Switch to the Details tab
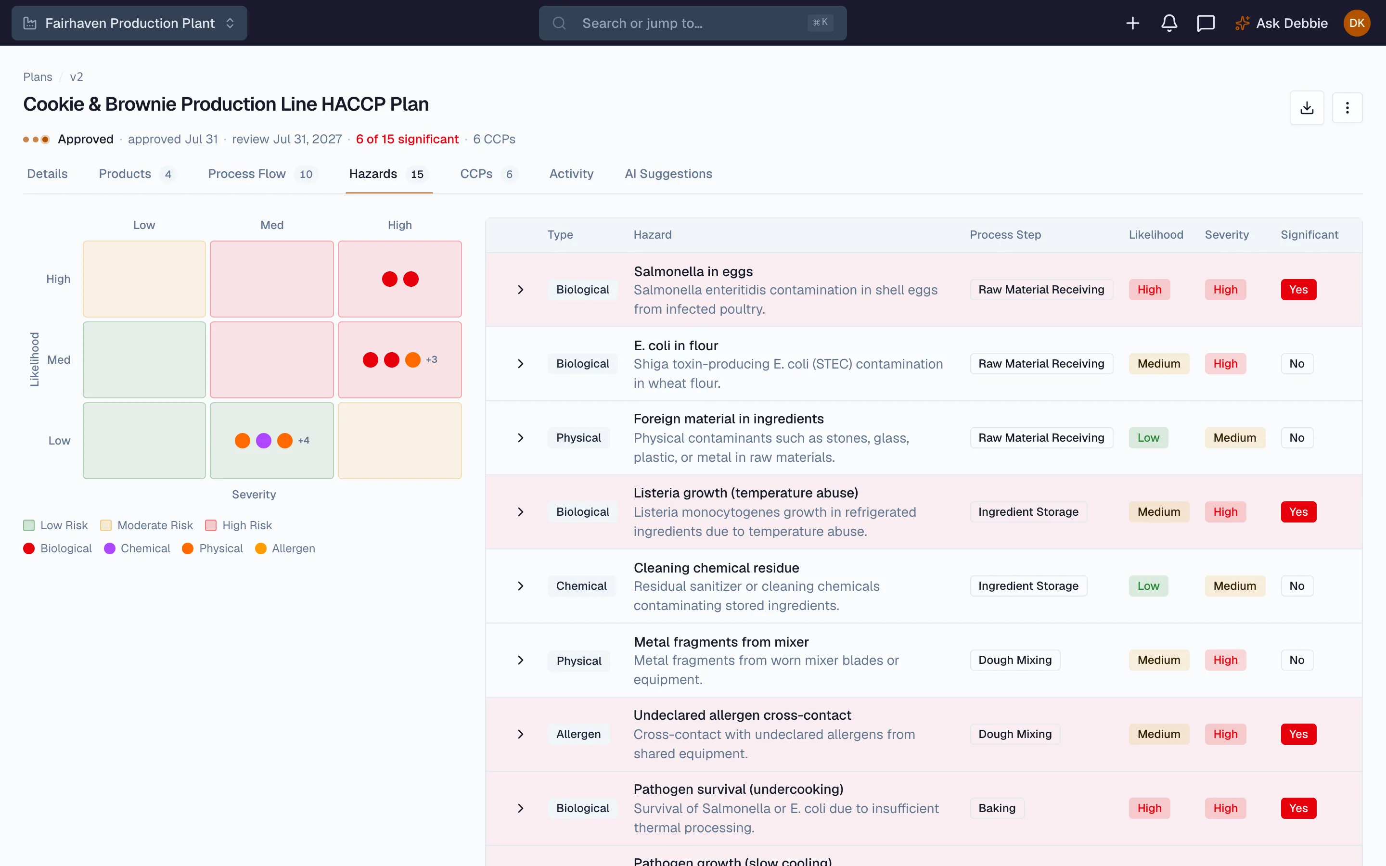Screen dimensions: 1386x866 47,174
